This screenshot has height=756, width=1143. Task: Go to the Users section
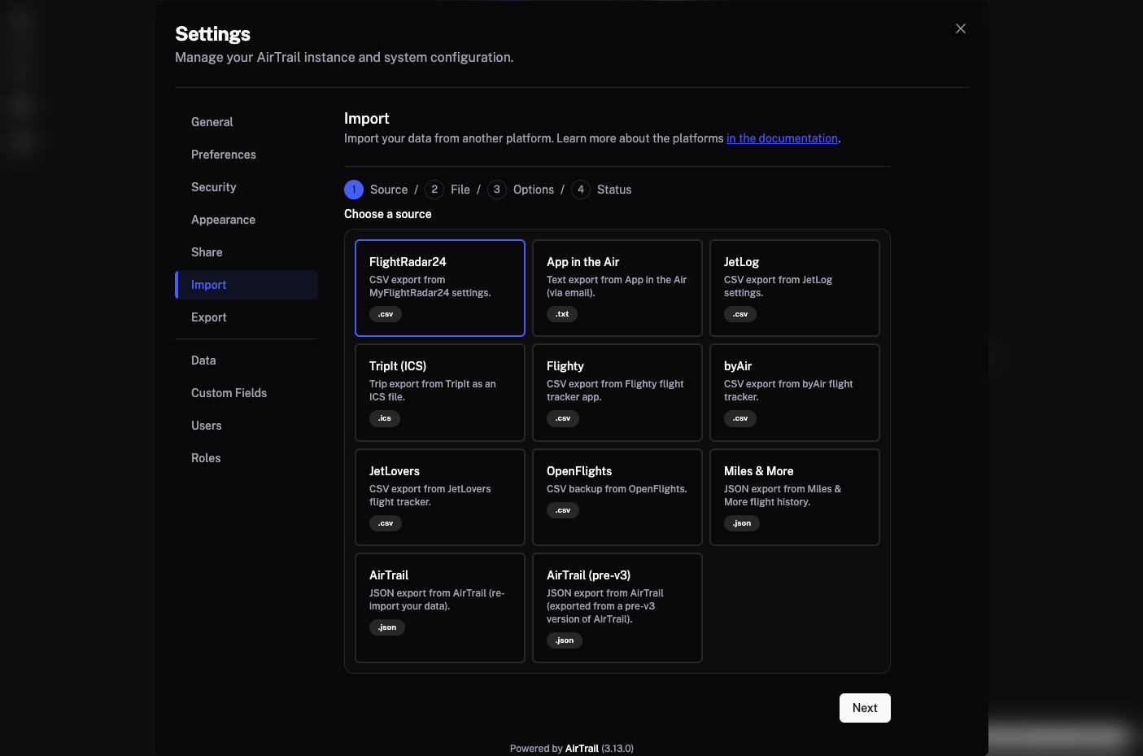click(246, 426)
